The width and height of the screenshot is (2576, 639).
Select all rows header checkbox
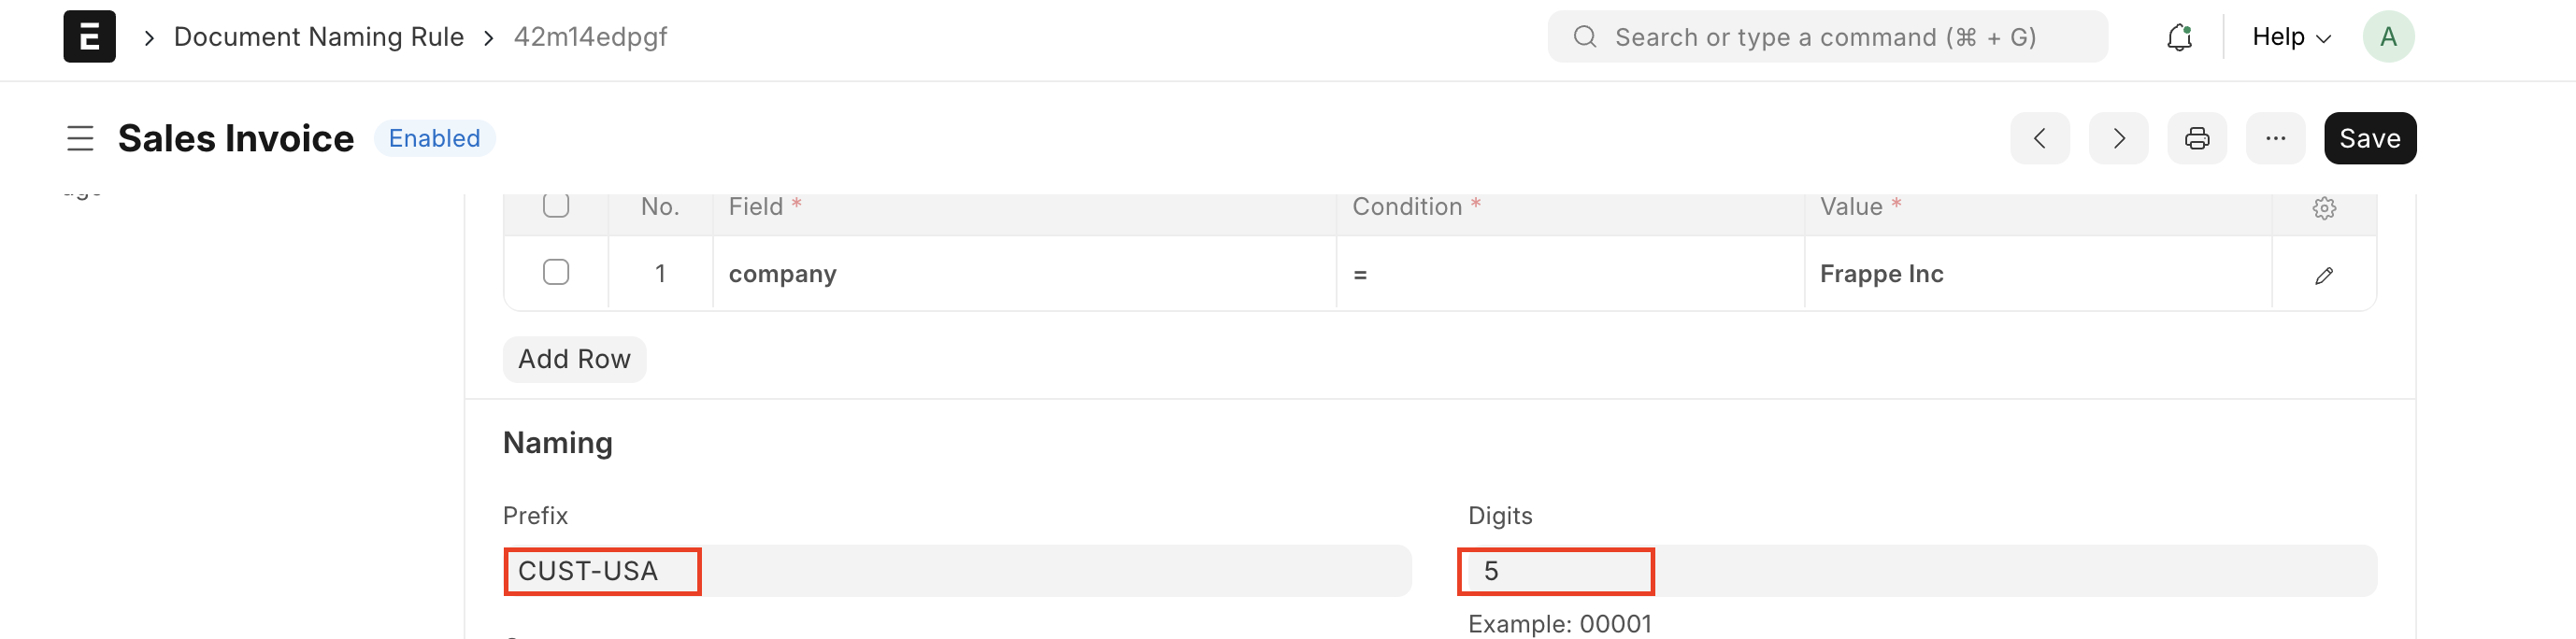[x=556, y=205]
